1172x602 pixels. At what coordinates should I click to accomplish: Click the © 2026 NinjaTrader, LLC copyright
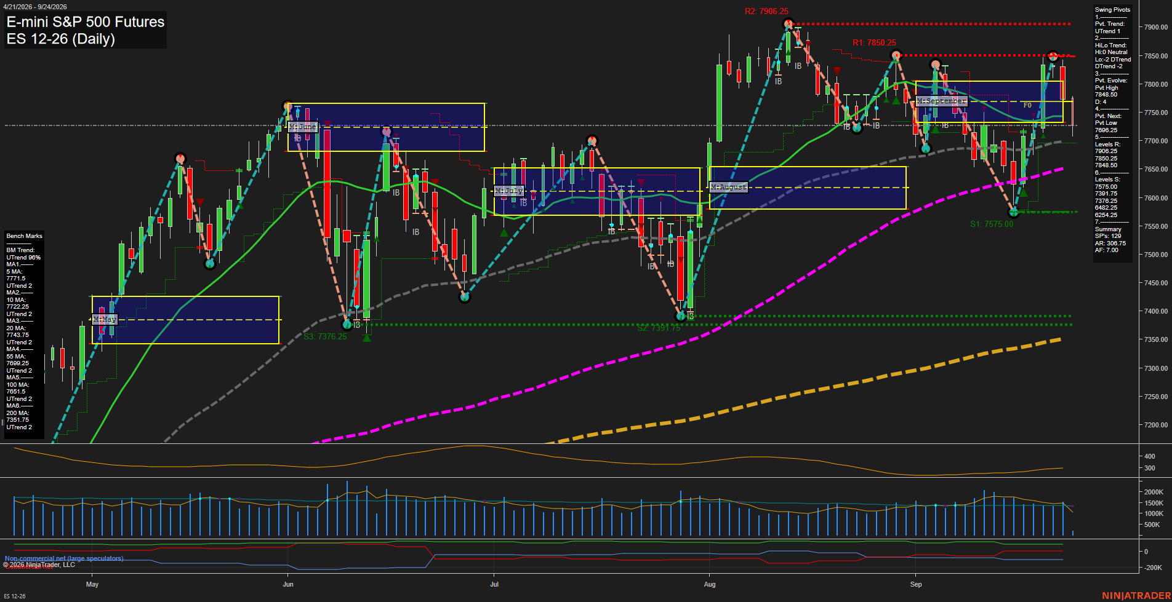click(39, 564)
